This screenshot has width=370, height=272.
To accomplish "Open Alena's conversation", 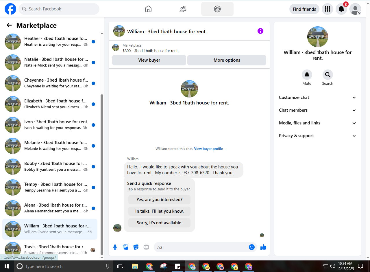I will 50,208.
